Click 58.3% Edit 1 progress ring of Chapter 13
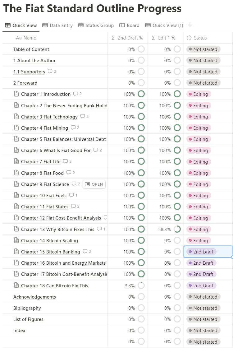233x348 pixels. click(x=177, y=229)
